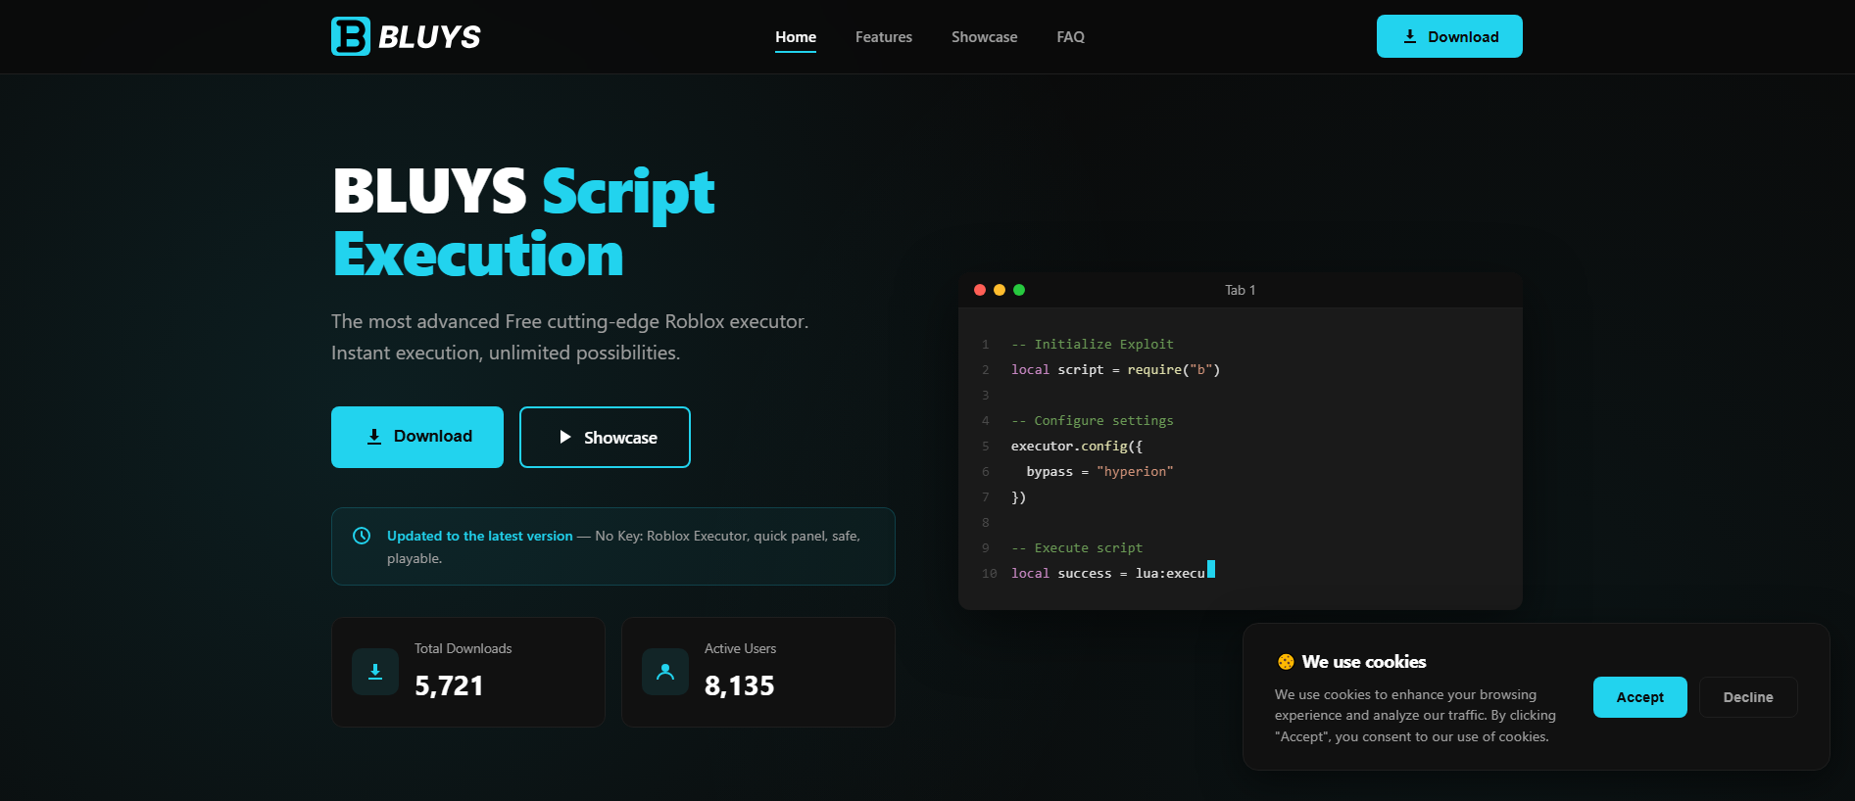This screenshot has height=801, width=1855.
Task: Click the 8,135 active users count
Action: tap(740, 685)
